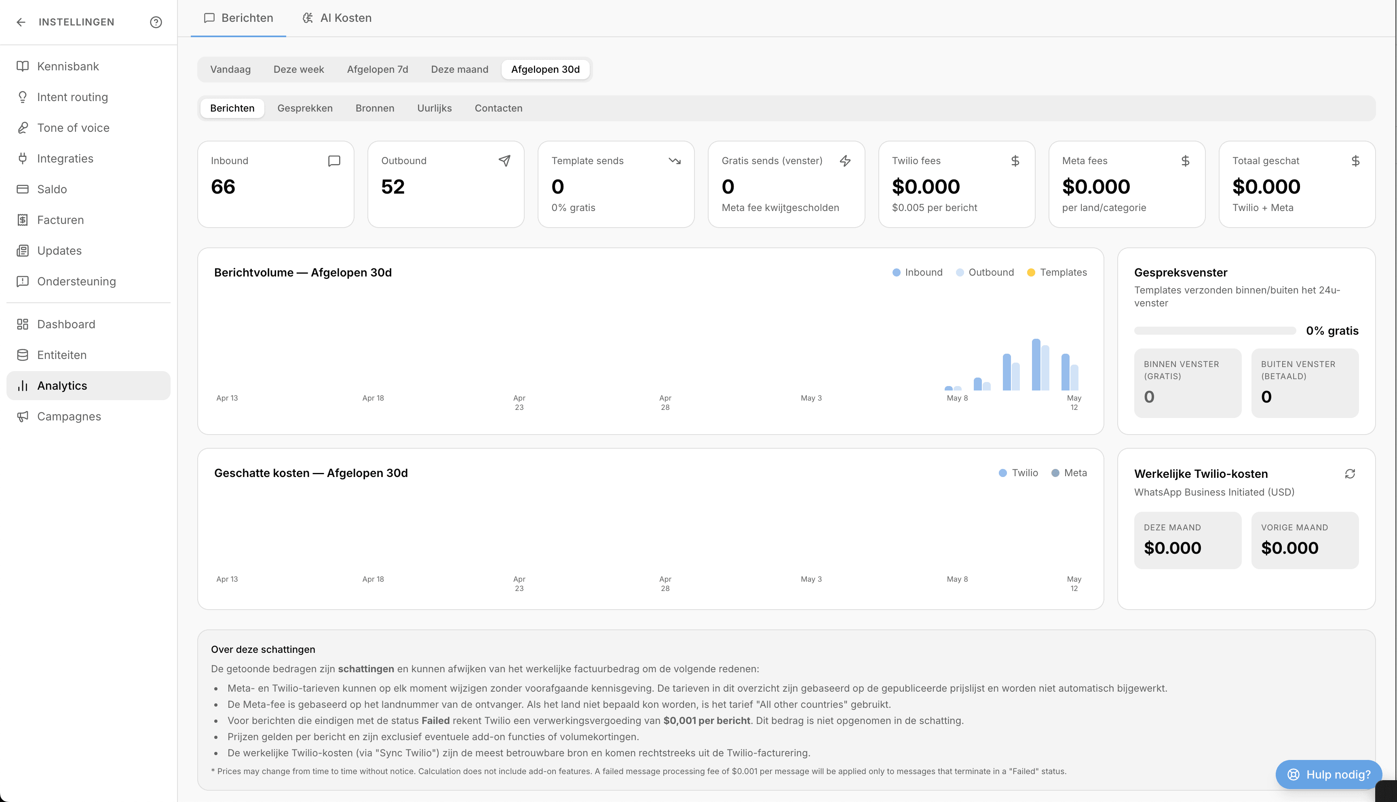Select the Deze maand range
Screen dimensions: 1397x802
point(459,70)
